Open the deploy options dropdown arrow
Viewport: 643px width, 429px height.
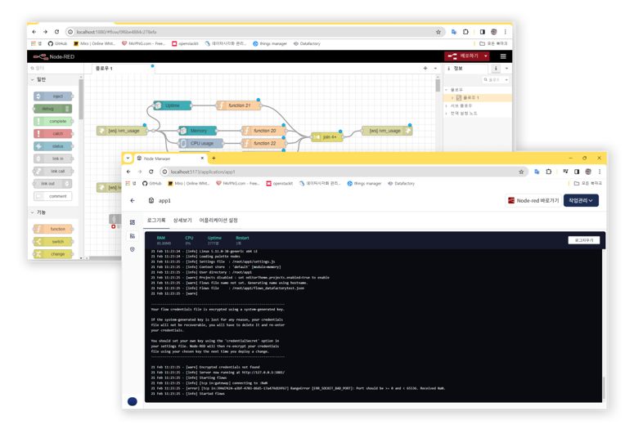(486, 56)
